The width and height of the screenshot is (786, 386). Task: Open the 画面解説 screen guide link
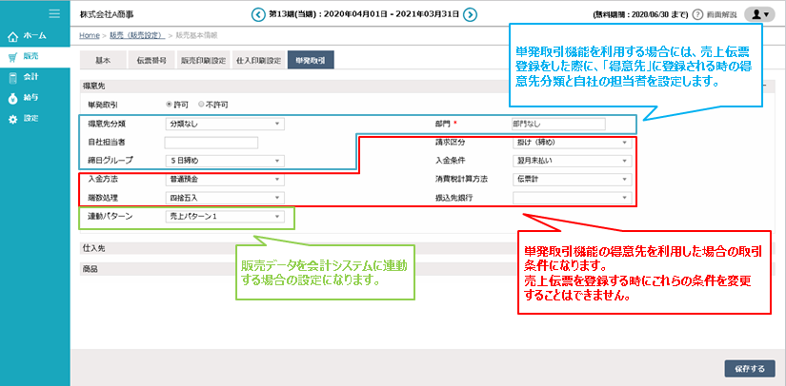(721, 15)
